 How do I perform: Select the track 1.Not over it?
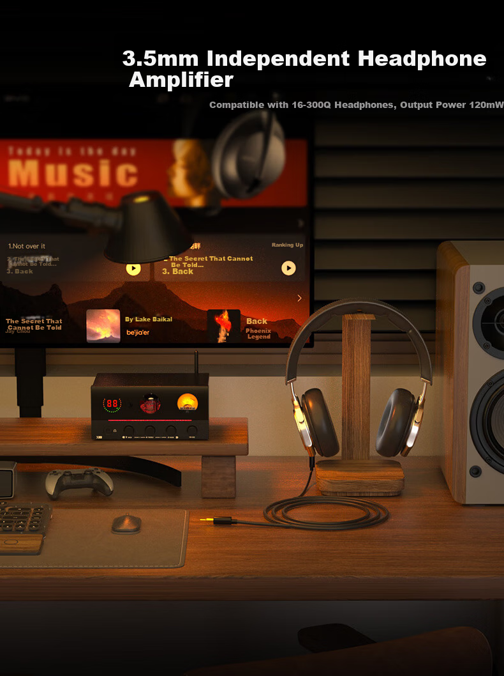(27, 246)
